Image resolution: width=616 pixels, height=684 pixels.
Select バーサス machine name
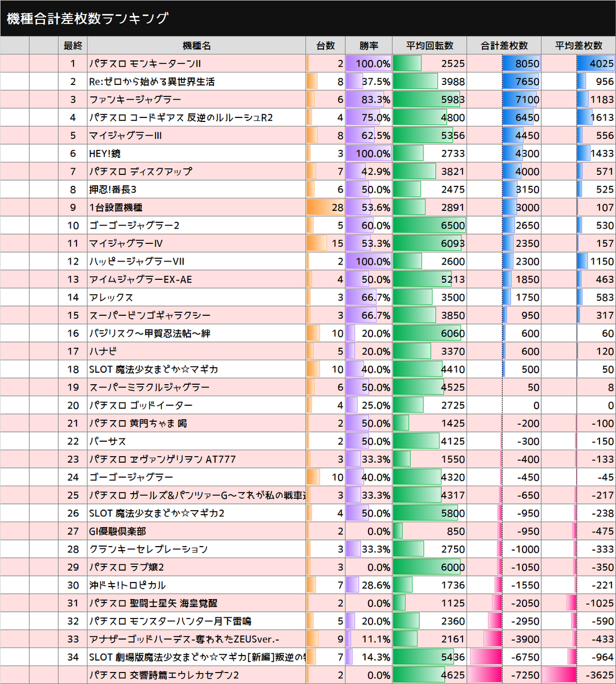[x=108, y=441]
